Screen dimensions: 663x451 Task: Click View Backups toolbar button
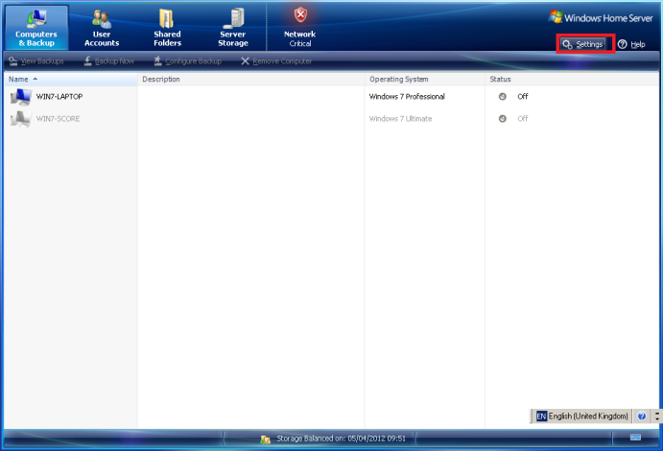[36, 61]
